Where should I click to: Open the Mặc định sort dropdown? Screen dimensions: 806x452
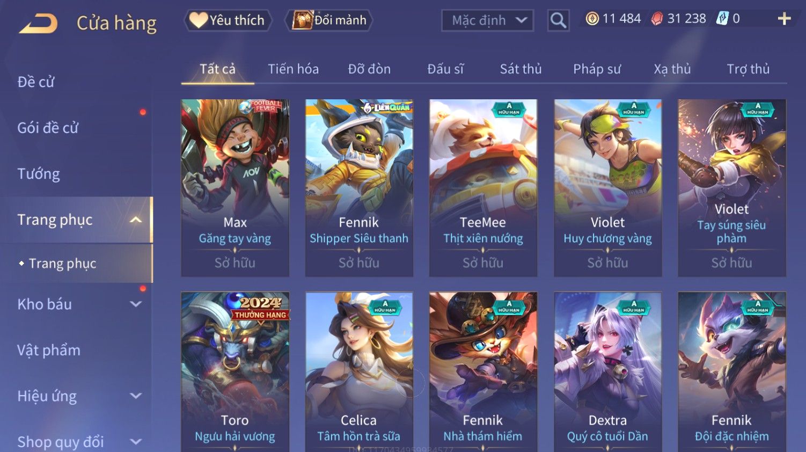487,20
